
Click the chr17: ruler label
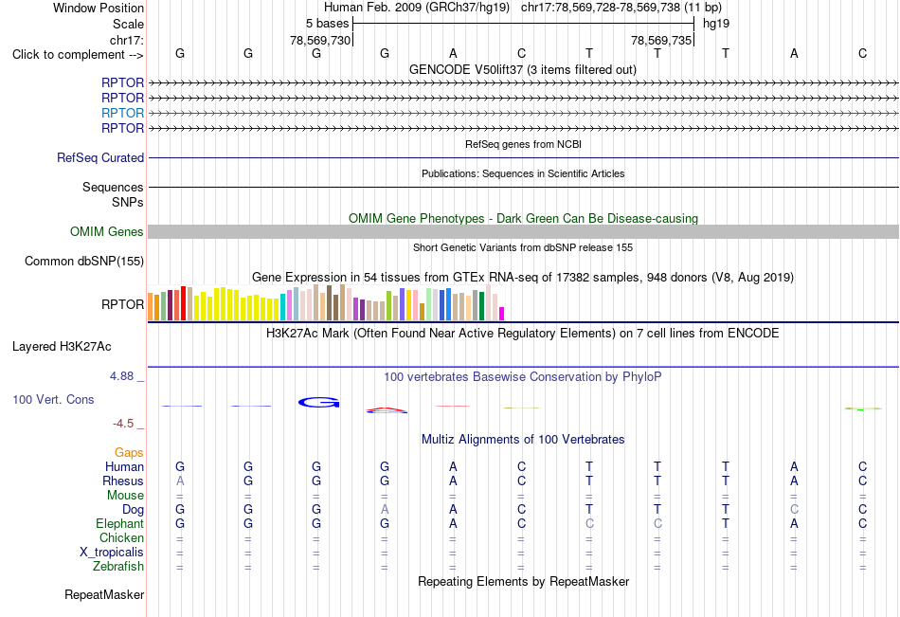(127, 40)
